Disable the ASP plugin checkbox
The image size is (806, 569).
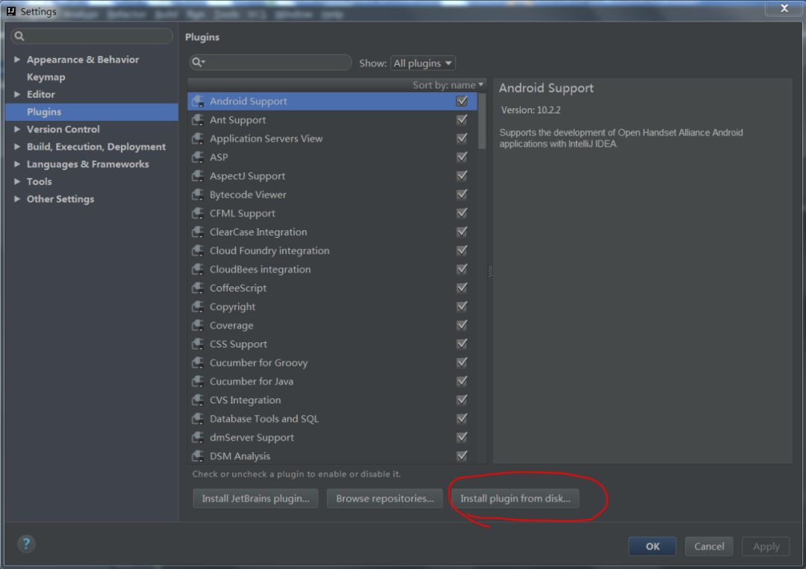[x=462, y=157]
